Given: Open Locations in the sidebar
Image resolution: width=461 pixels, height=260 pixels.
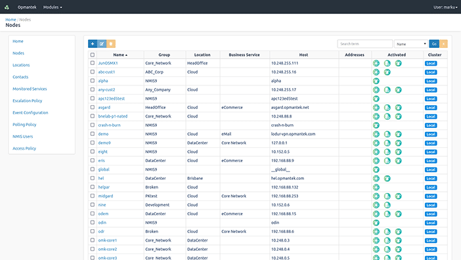Looking at the screenshot, I should pyautogui.click(x=21, y=65).
